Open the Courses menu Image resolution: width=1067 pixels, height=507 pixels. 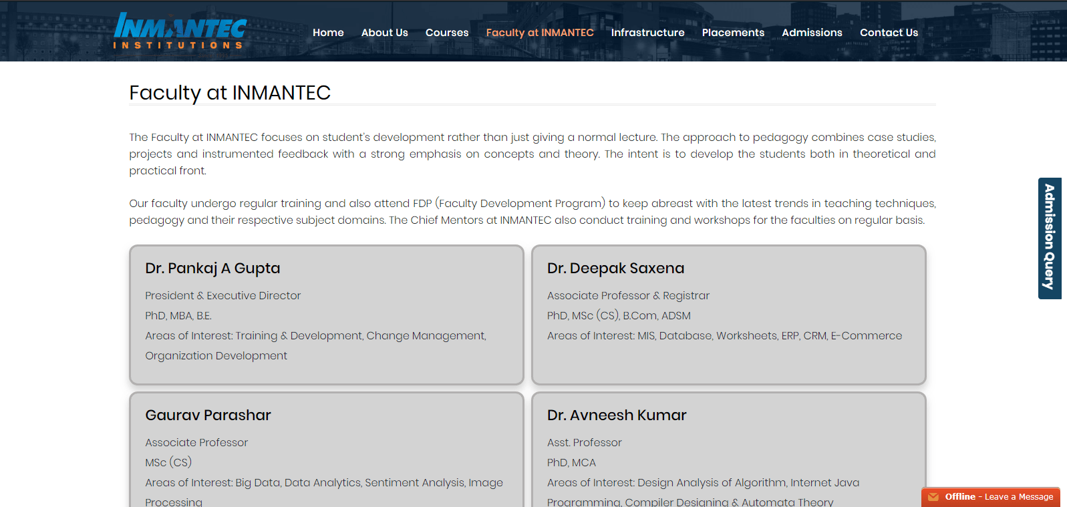click(x=447, y=33)
